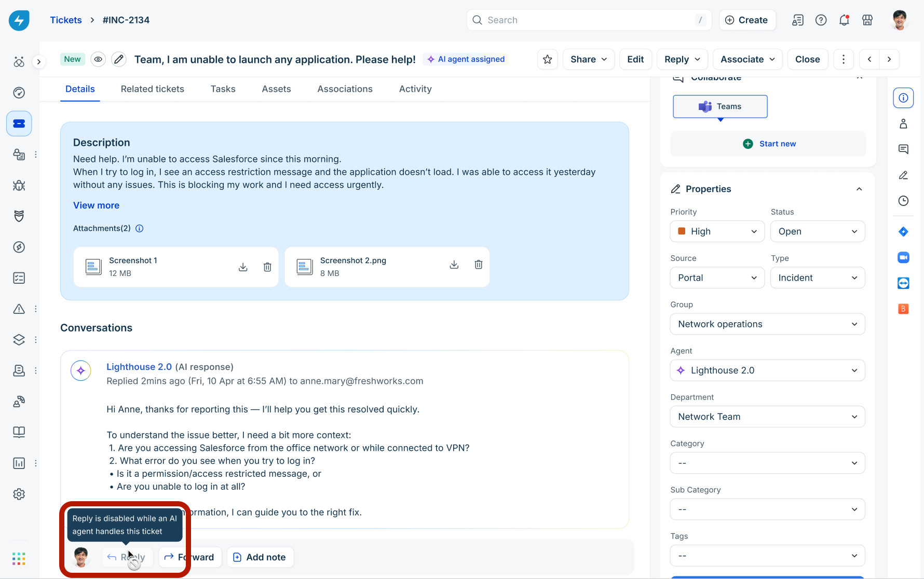
Task: Go to the next ticket
Action: click(889, 59)
